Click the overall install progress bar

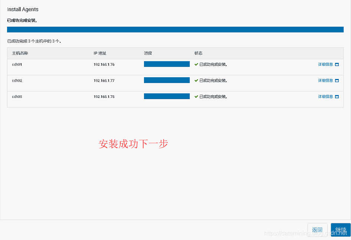tap(175, 30)
